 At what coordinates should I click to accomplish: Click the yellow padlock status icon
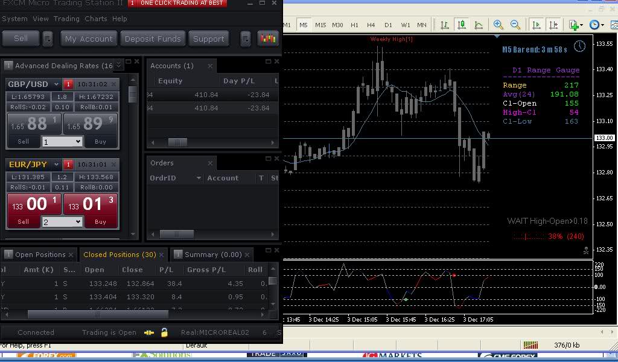(164, 332)
